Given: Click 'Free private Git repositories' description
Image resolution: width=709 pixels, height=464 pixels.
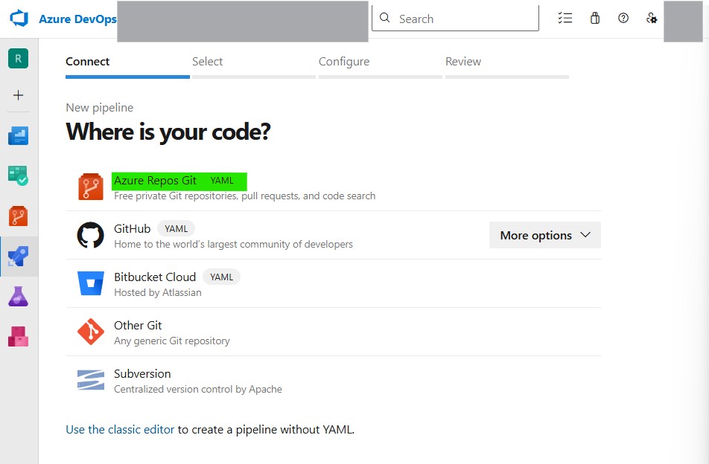Looking at the screenshot, I should pos(244,196).
